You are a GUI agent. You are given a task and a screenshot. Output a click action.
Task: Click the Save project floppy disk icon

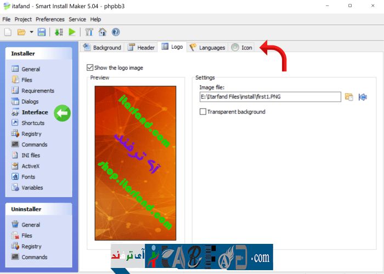[42, 32]
